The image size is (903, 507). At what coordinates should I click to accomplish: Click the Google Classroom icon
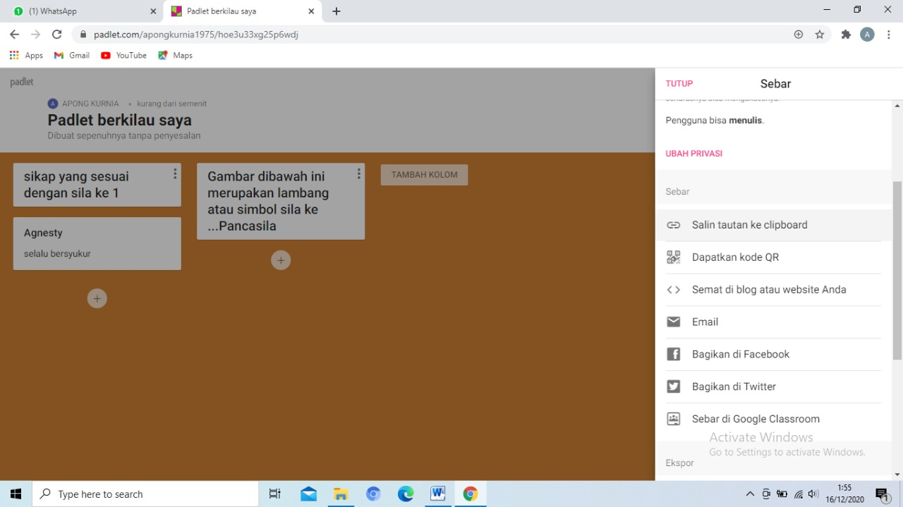pos(674,419)
